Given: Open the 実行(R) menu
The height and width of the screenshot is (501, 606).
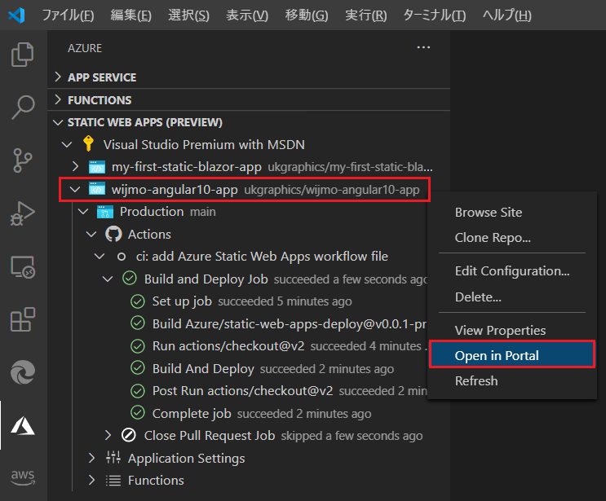Looking at the screenshot, I should click(x=365, y=15).
